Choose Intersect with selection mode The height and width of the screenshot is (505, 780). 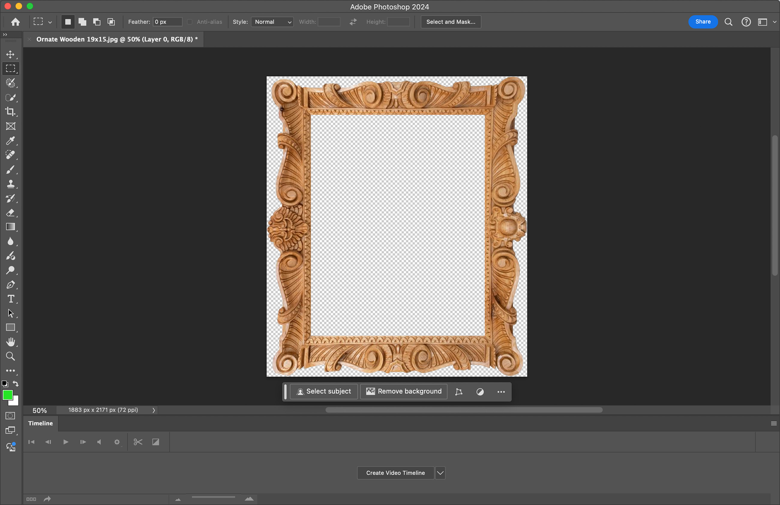coord(111,22)
